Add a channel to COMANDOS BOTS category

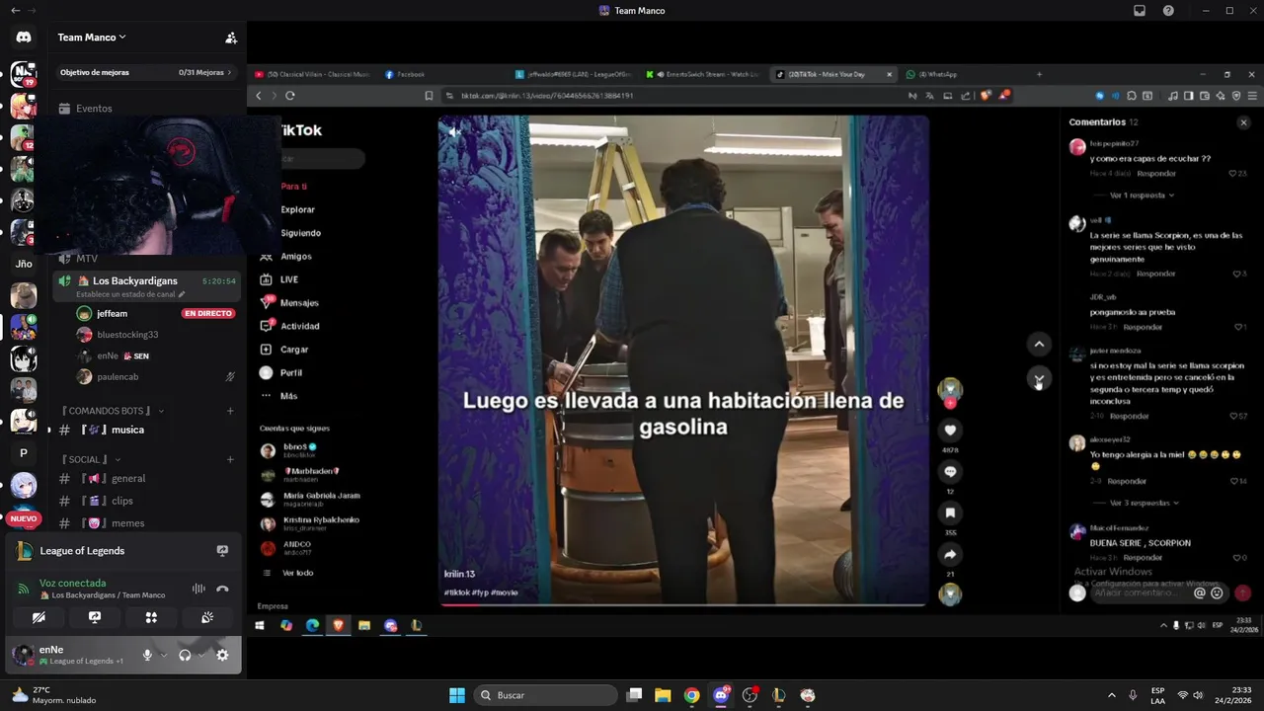pos(230,411)
